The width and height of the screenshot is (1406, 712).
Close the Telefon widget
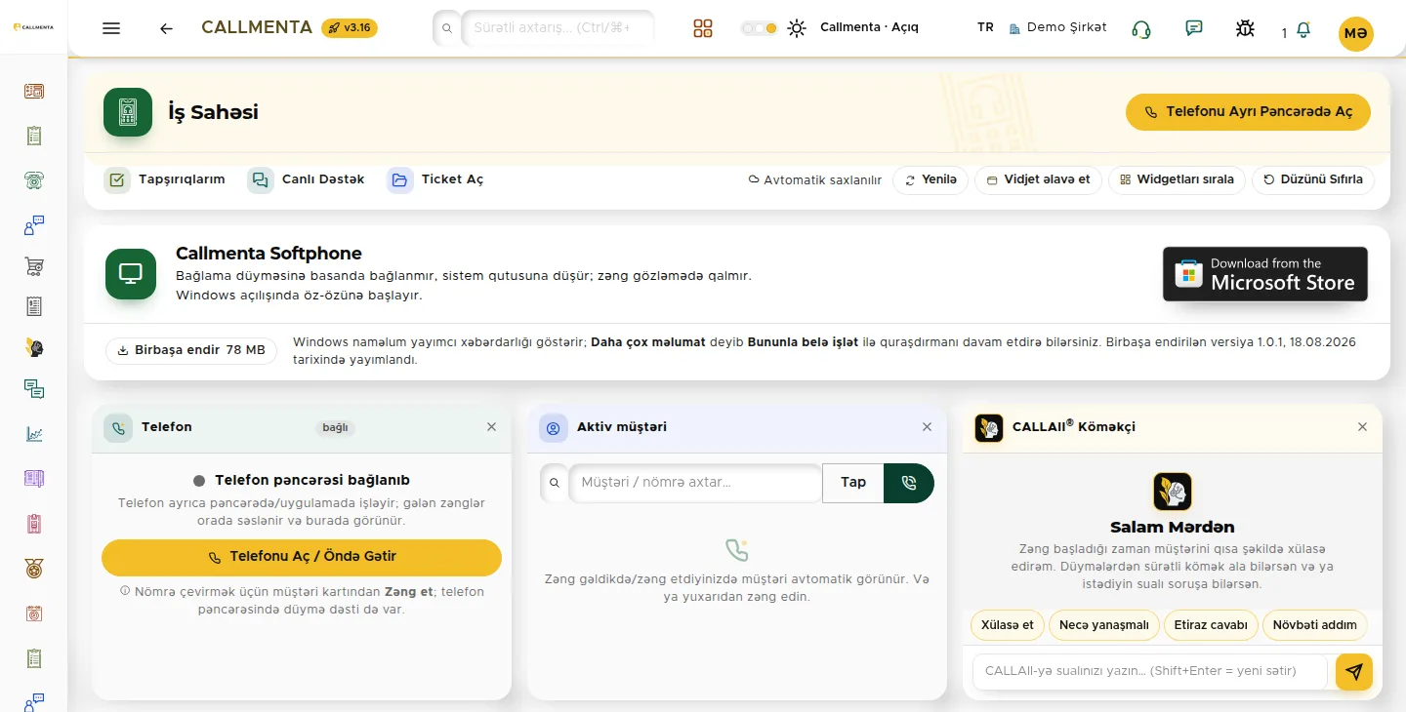pos(491,427)
